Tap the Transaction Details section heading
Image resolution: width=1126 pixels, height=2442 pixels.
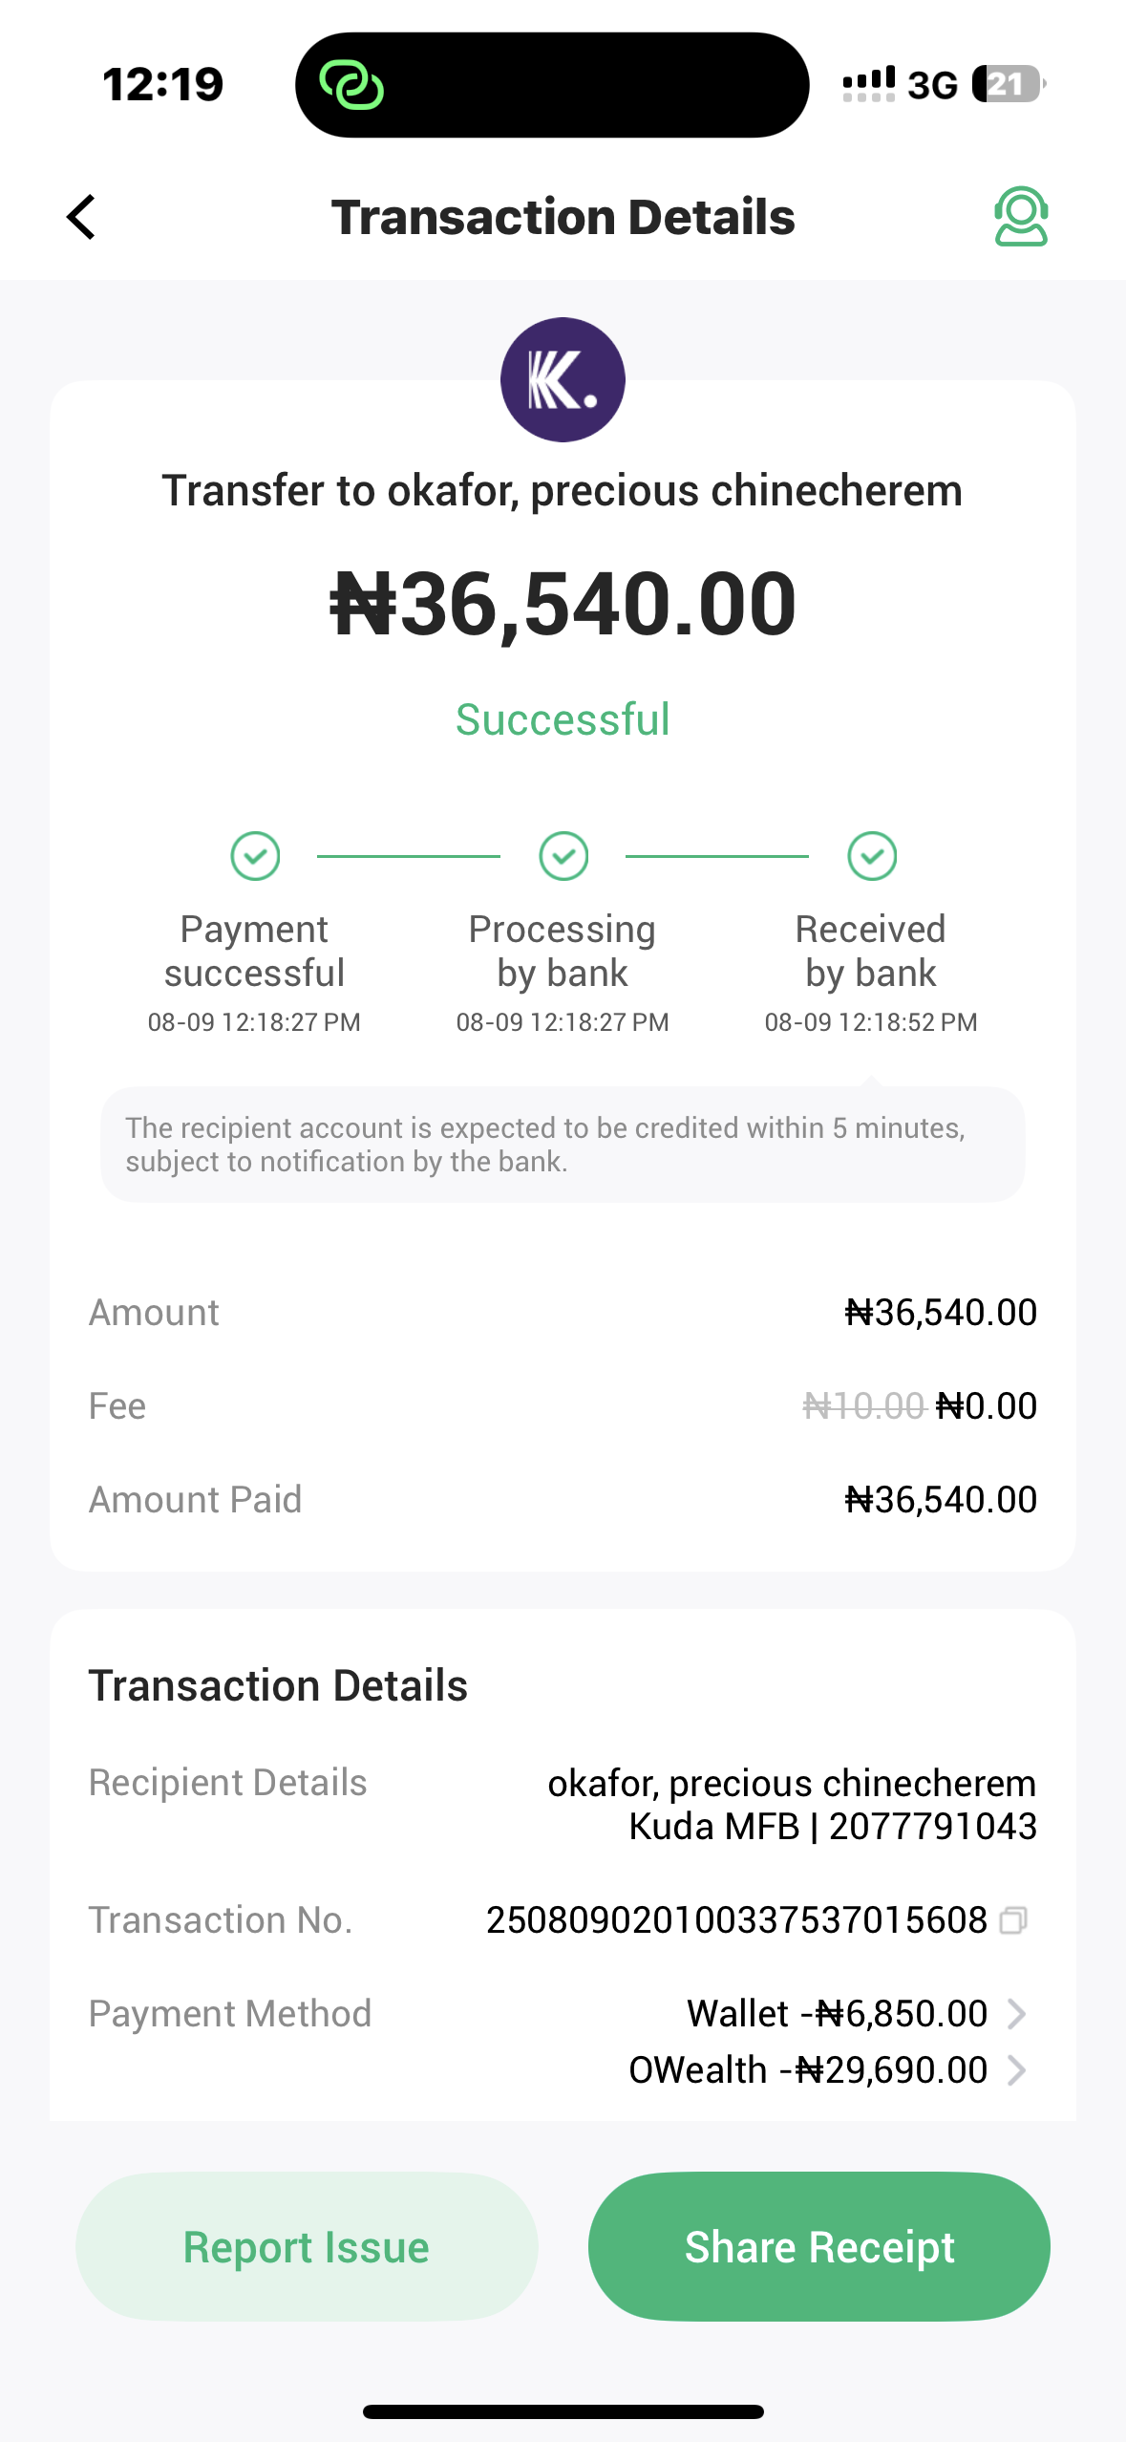coord(278,1685)
